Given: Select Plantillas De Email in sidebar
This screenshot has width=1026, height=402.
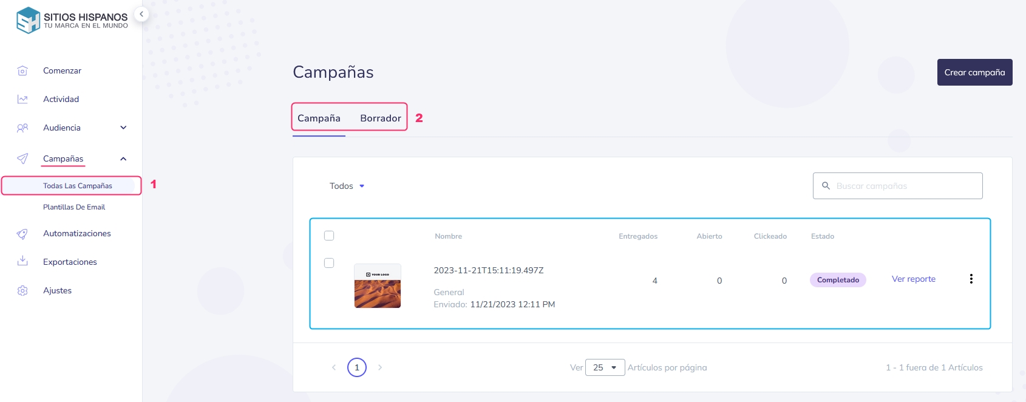Looking at the screenshot, I should pyautogui.click(x=74, y=207).
